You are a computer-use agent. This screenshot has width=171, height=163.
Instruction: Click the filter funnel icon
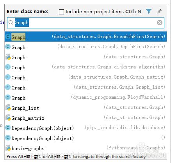[x=148, y=11]
